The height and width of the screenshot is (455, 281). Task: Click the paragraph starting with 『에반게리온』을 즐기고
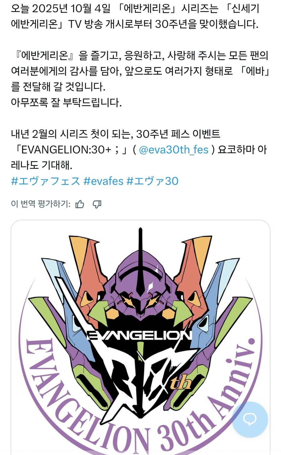[140, 71]
